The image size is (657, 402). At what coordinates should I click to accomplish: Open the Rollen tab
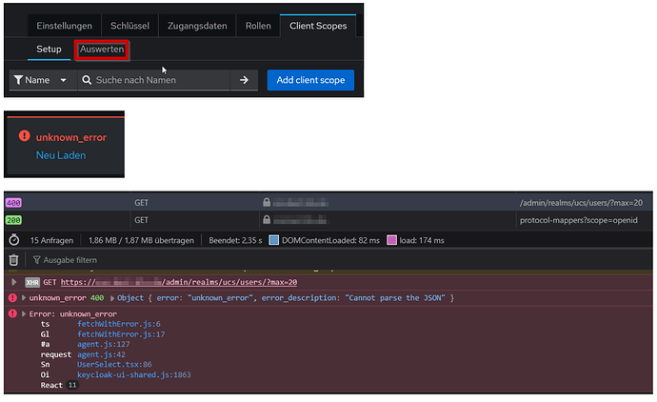click(258, 26)
